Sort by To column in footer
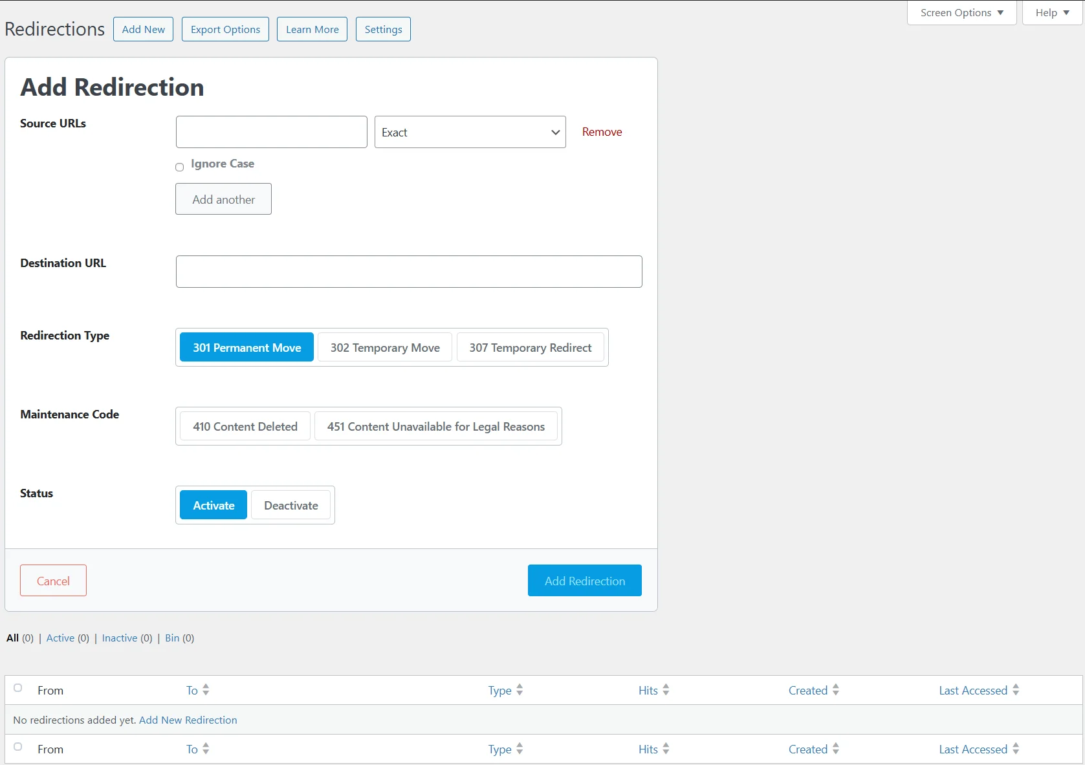The image size is (1085, 765). coord(198,749)
